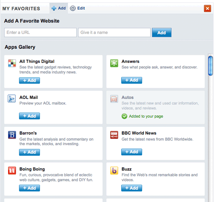The height and width of the screenshot is (202, 216).
Task: Add the All Things Digital app
Action: click(x=29, y=81)
